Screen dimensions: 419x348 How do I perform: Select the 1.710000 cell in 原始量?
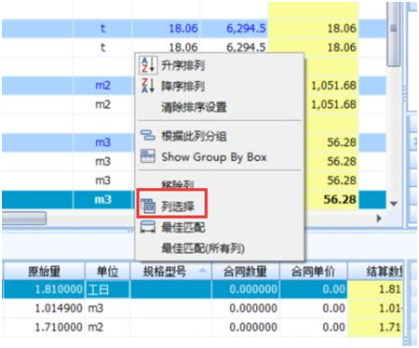pyautogui.click(x=44, y=328)
